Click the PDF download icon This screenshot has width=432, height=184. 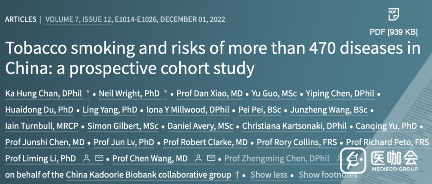[x=394, y=15]
